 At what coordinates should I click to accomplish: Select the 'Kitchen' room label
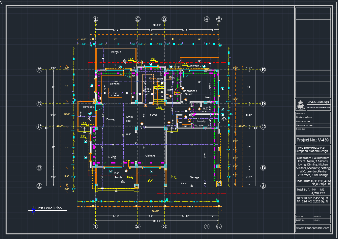click(115, 84)
